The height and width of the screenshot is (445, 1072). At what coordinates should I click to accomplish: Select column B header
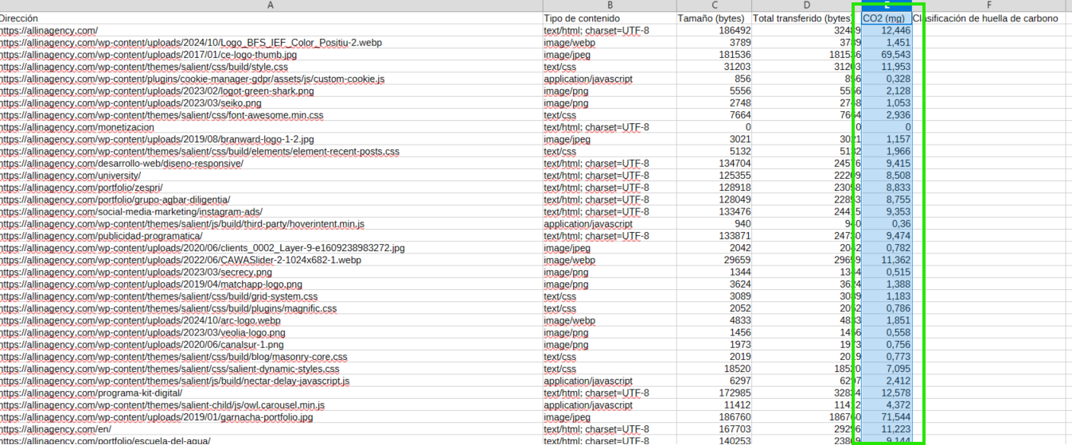click(x=608, y=6)
